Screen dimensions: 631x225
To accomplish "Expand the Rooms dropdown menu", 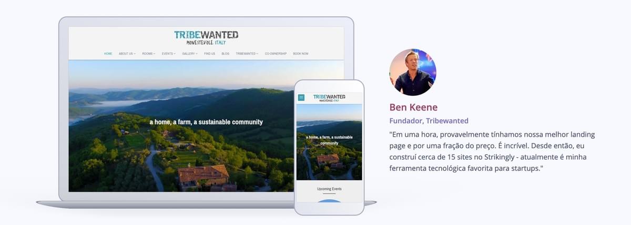I will [148, 54].
